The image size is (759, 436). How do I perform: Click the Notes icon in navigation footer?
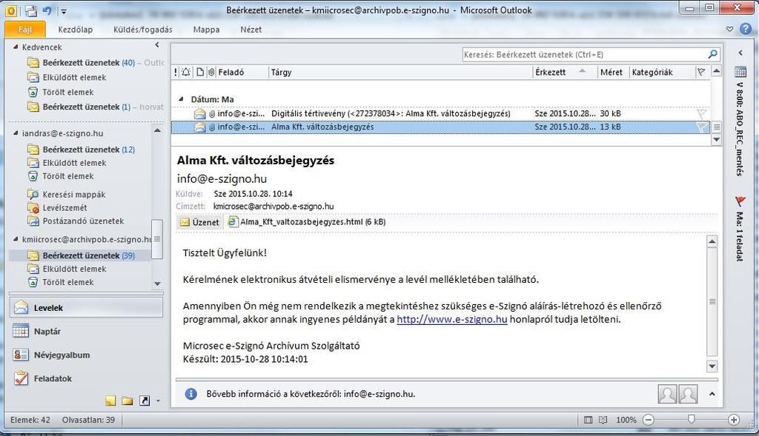click(110, 400)
